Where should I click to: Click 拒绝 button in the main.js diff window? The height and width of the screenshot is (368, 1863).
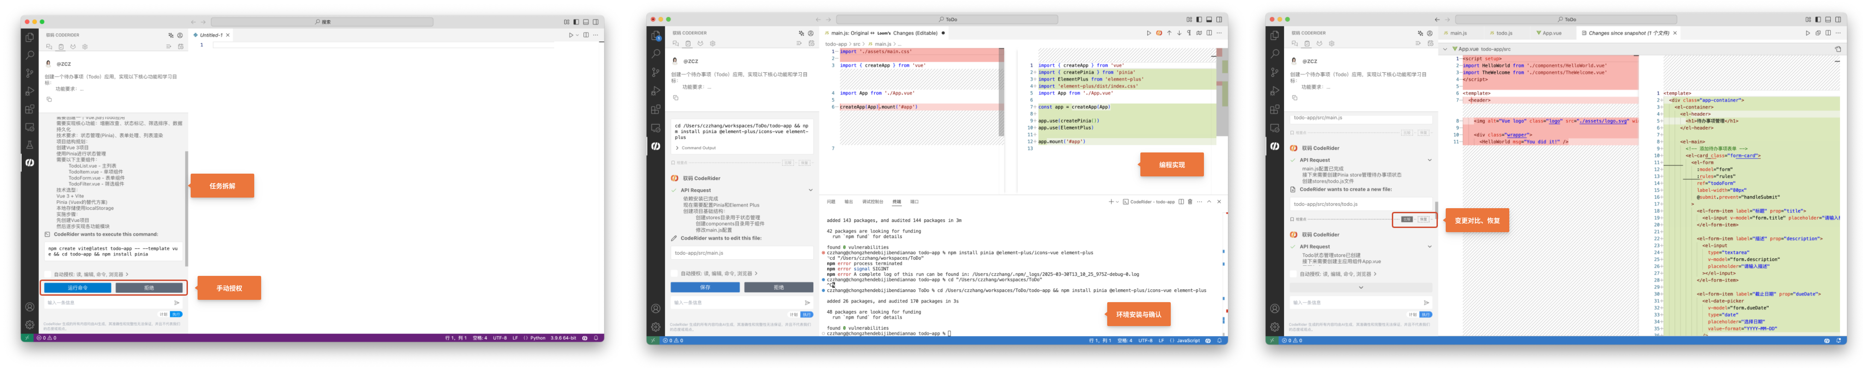pyautogui.click(x=779, y=287)
